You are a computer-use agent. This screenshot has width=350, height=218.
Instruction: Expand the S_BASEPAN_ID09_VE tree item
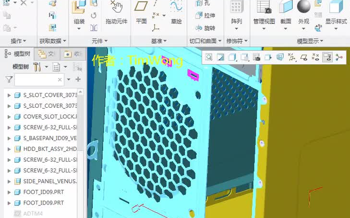[x=9, y=138]
